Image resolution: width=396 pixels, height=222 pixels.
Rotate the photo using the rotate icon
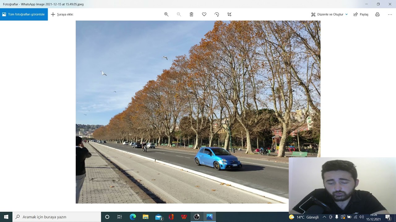pyautogui.click(x=217, y=14)
